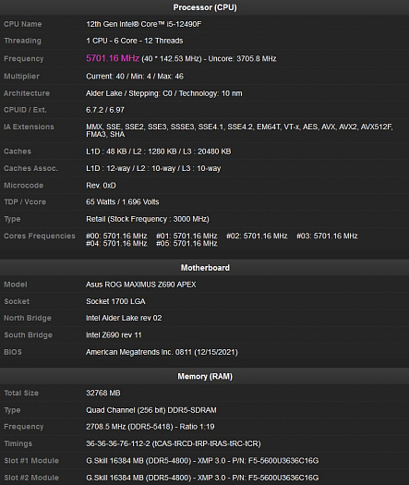
Task: Click microcode value Rev. 0xD
Action: tap(101, 186)
